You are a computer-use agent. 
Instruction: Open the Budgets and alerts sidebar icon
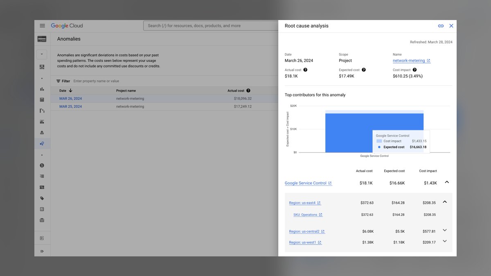click(42, 121)
